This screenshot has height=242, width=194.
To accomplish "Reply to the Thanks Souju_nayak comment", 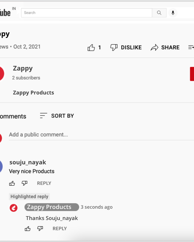I will (60, 228).
